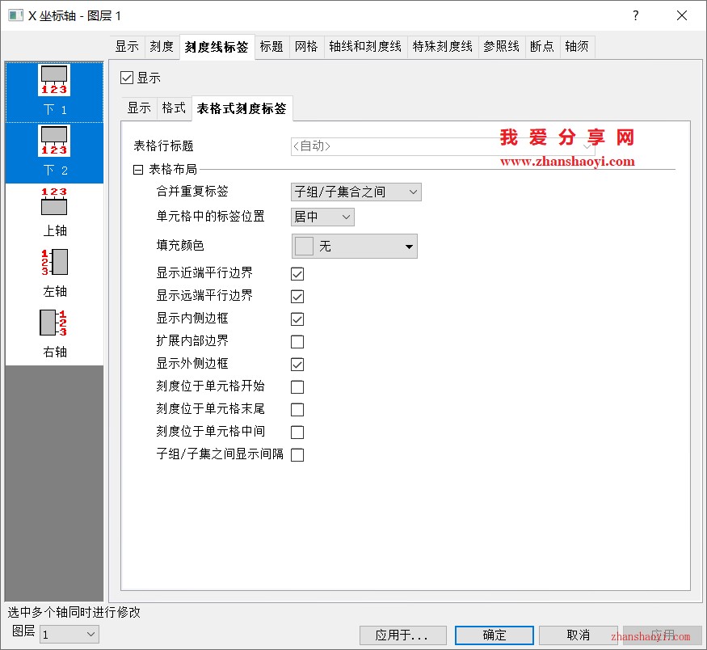707x650 pixels.
Task: Open the 合并重复标签 dropdown
Action: [x=356, y=192]
